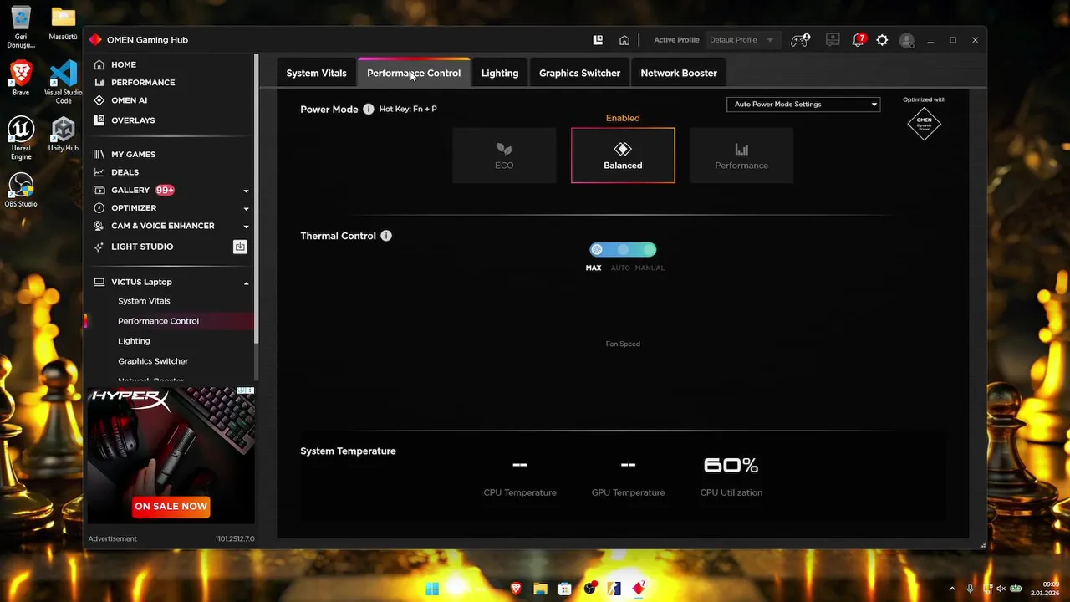Viewport: 1070px width, 602px height.
Task: Open Unreal Engine desktop shortcut
Action: coord(21,137)
